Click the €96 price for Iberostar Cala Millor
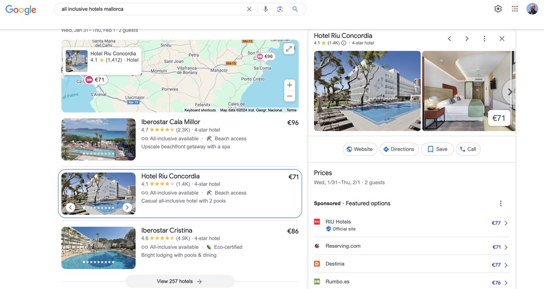 click(x=293, y=122)
